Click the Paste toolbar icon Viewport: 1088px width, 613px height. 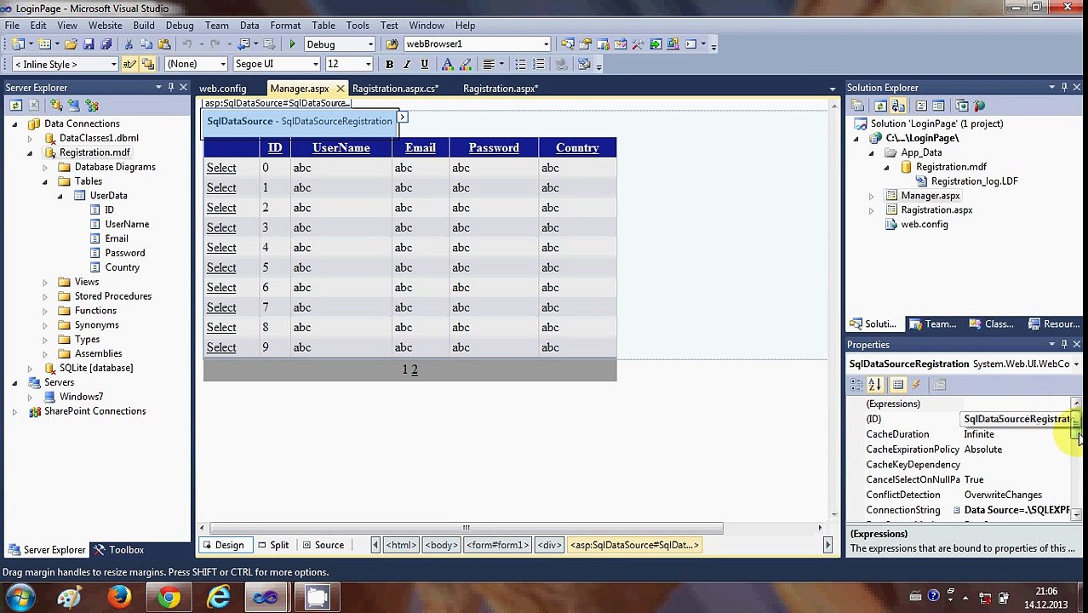pos(163,44)
